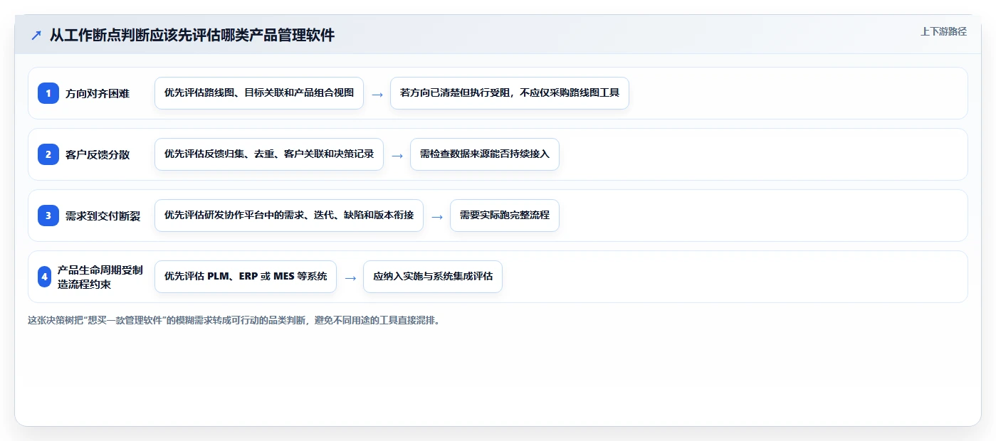Screen dimensions: 996x441
Task: Click the 若方向已清楚但执行受阻 box
Action: [x=510, y=93]
